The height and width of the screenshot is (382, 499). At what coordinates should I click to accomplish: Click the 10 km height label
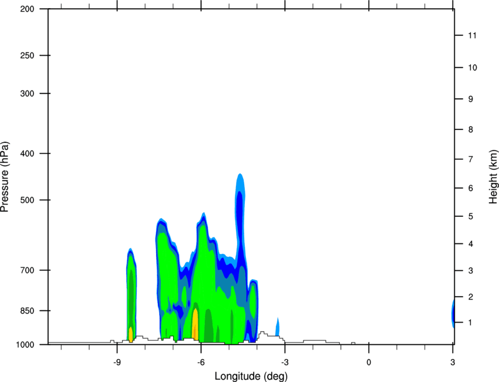coord(472,68)
